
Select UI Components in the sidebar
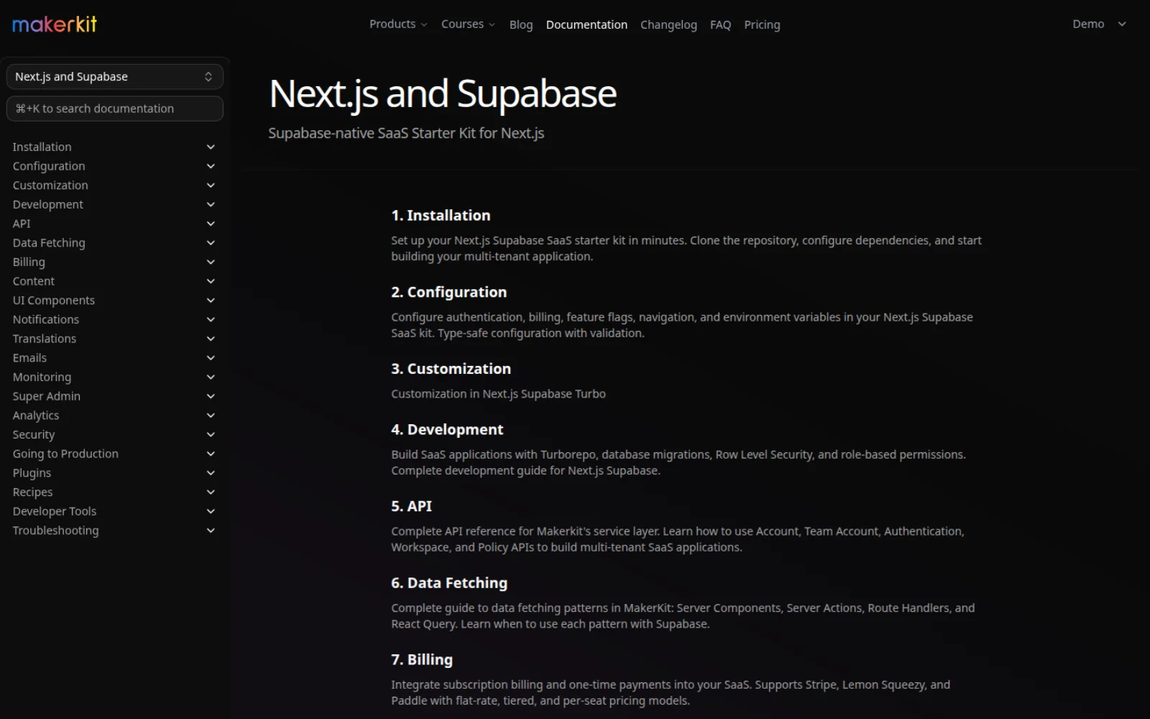[54, 301]
